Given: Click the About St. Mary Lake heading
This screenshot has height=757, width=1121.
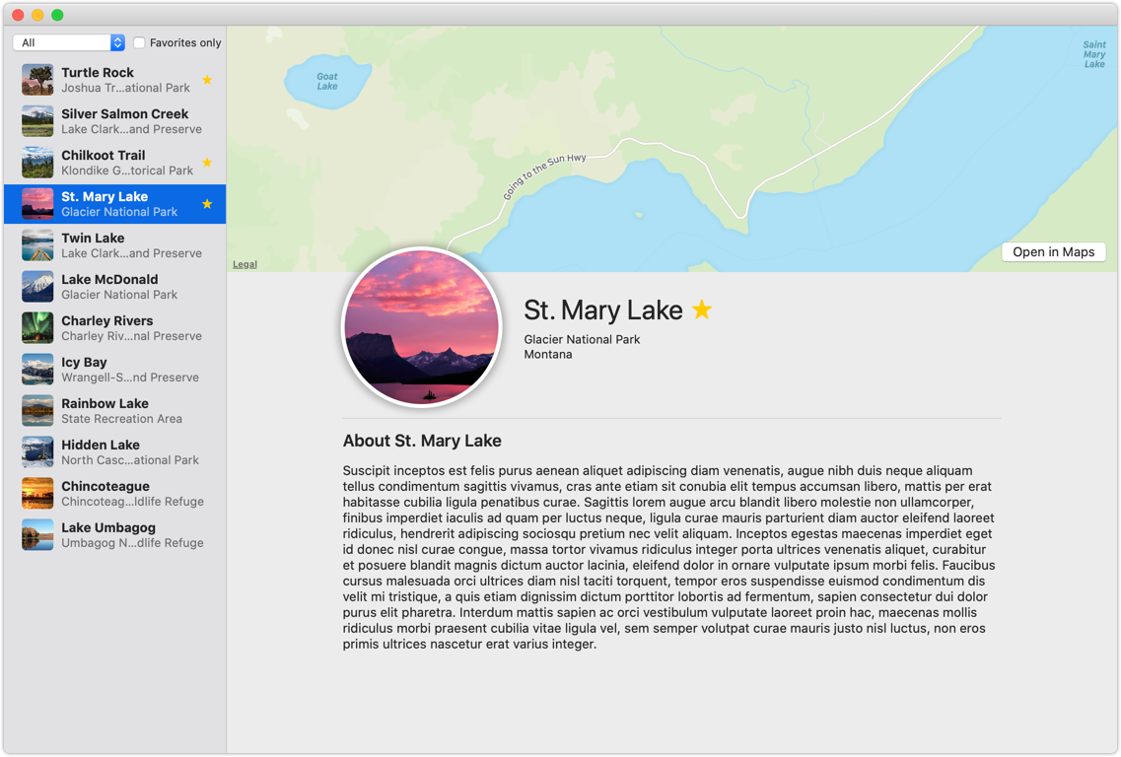Looking at the screenshot, I should click(x=422, y=441).
